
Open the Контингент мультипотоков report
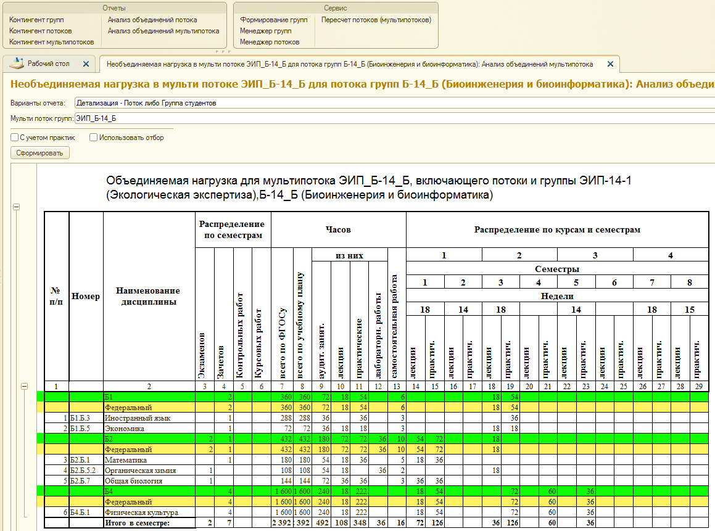(x=52, y=42)
